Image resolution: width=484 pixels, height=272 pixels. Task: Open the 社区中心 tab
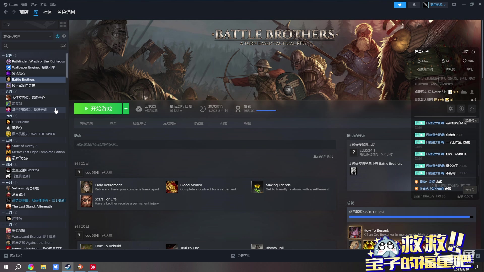tap(140, 123)
